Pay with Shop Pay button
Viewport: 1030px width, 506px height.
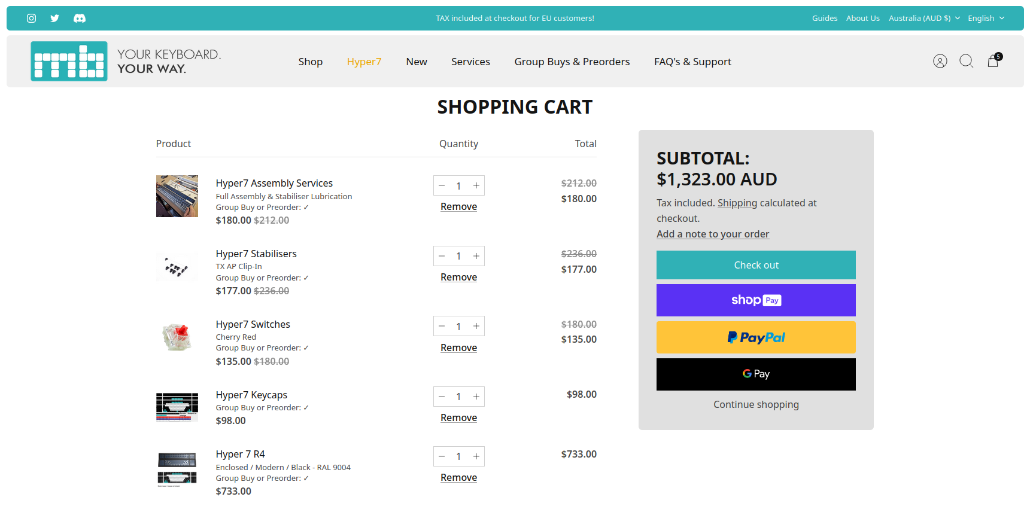point(756,300)
